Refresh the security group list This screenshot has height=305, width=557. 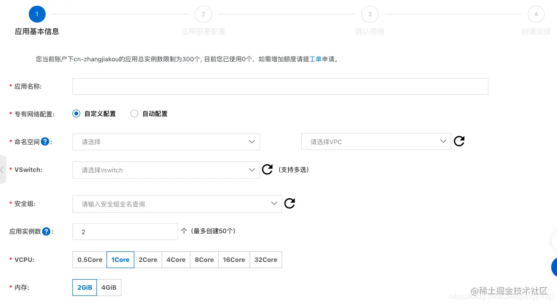[x=289, y=203]
